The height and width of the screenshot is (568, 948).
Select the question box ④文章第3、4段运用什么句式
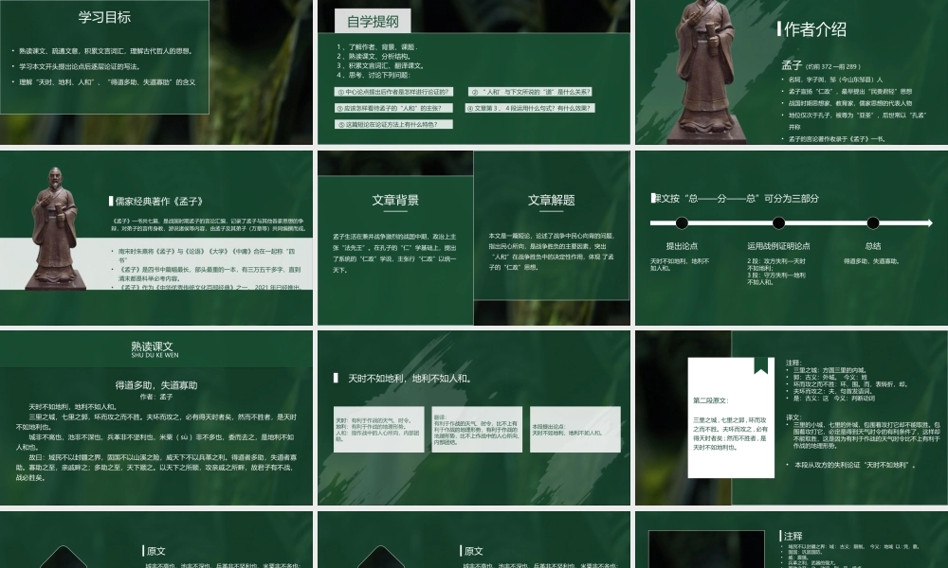tap(530, 108)
